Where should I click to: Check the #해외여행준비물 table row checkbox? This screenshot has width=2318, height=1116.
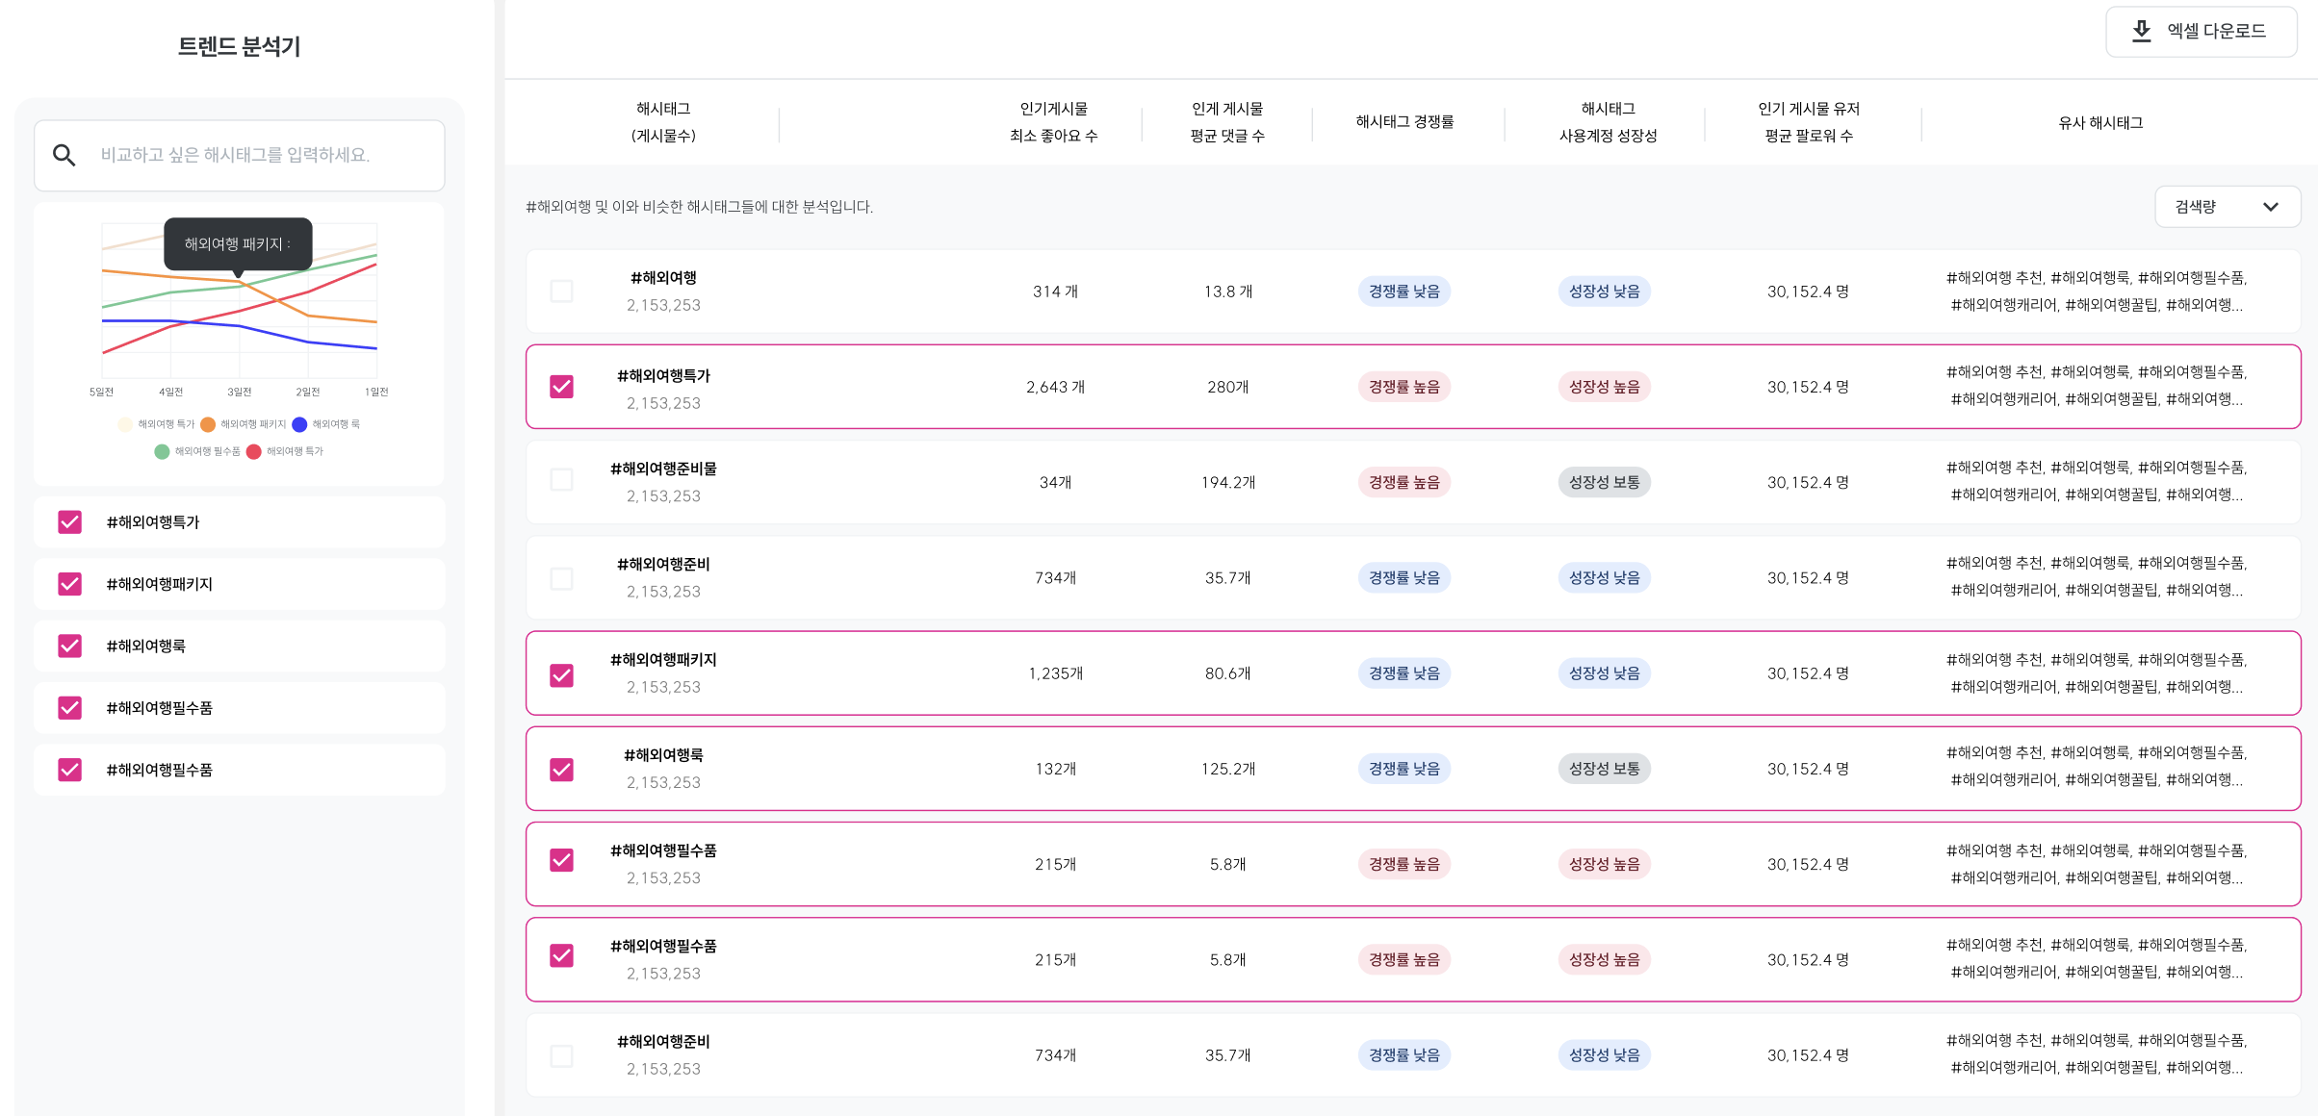(x=561, y=480)
